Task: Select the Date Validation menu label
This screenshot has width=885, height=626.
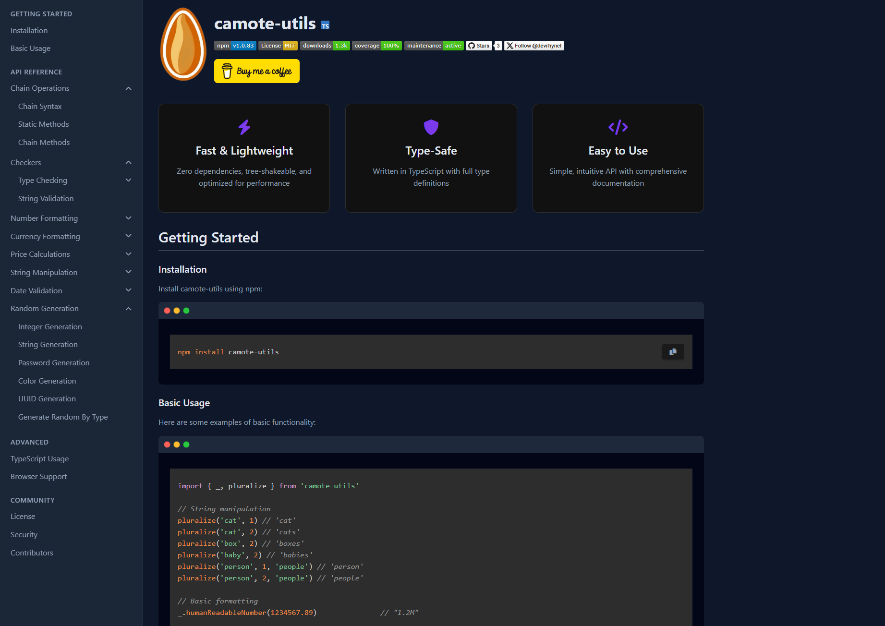Action: tap(36, 291)
